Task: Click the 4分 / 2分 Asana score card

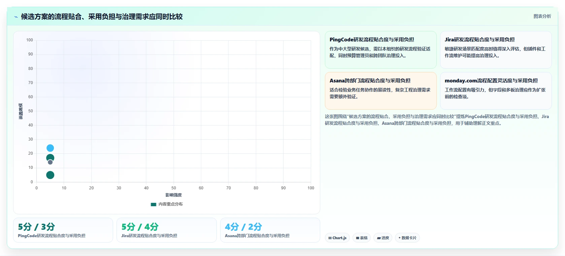Action: click(270, 230)
